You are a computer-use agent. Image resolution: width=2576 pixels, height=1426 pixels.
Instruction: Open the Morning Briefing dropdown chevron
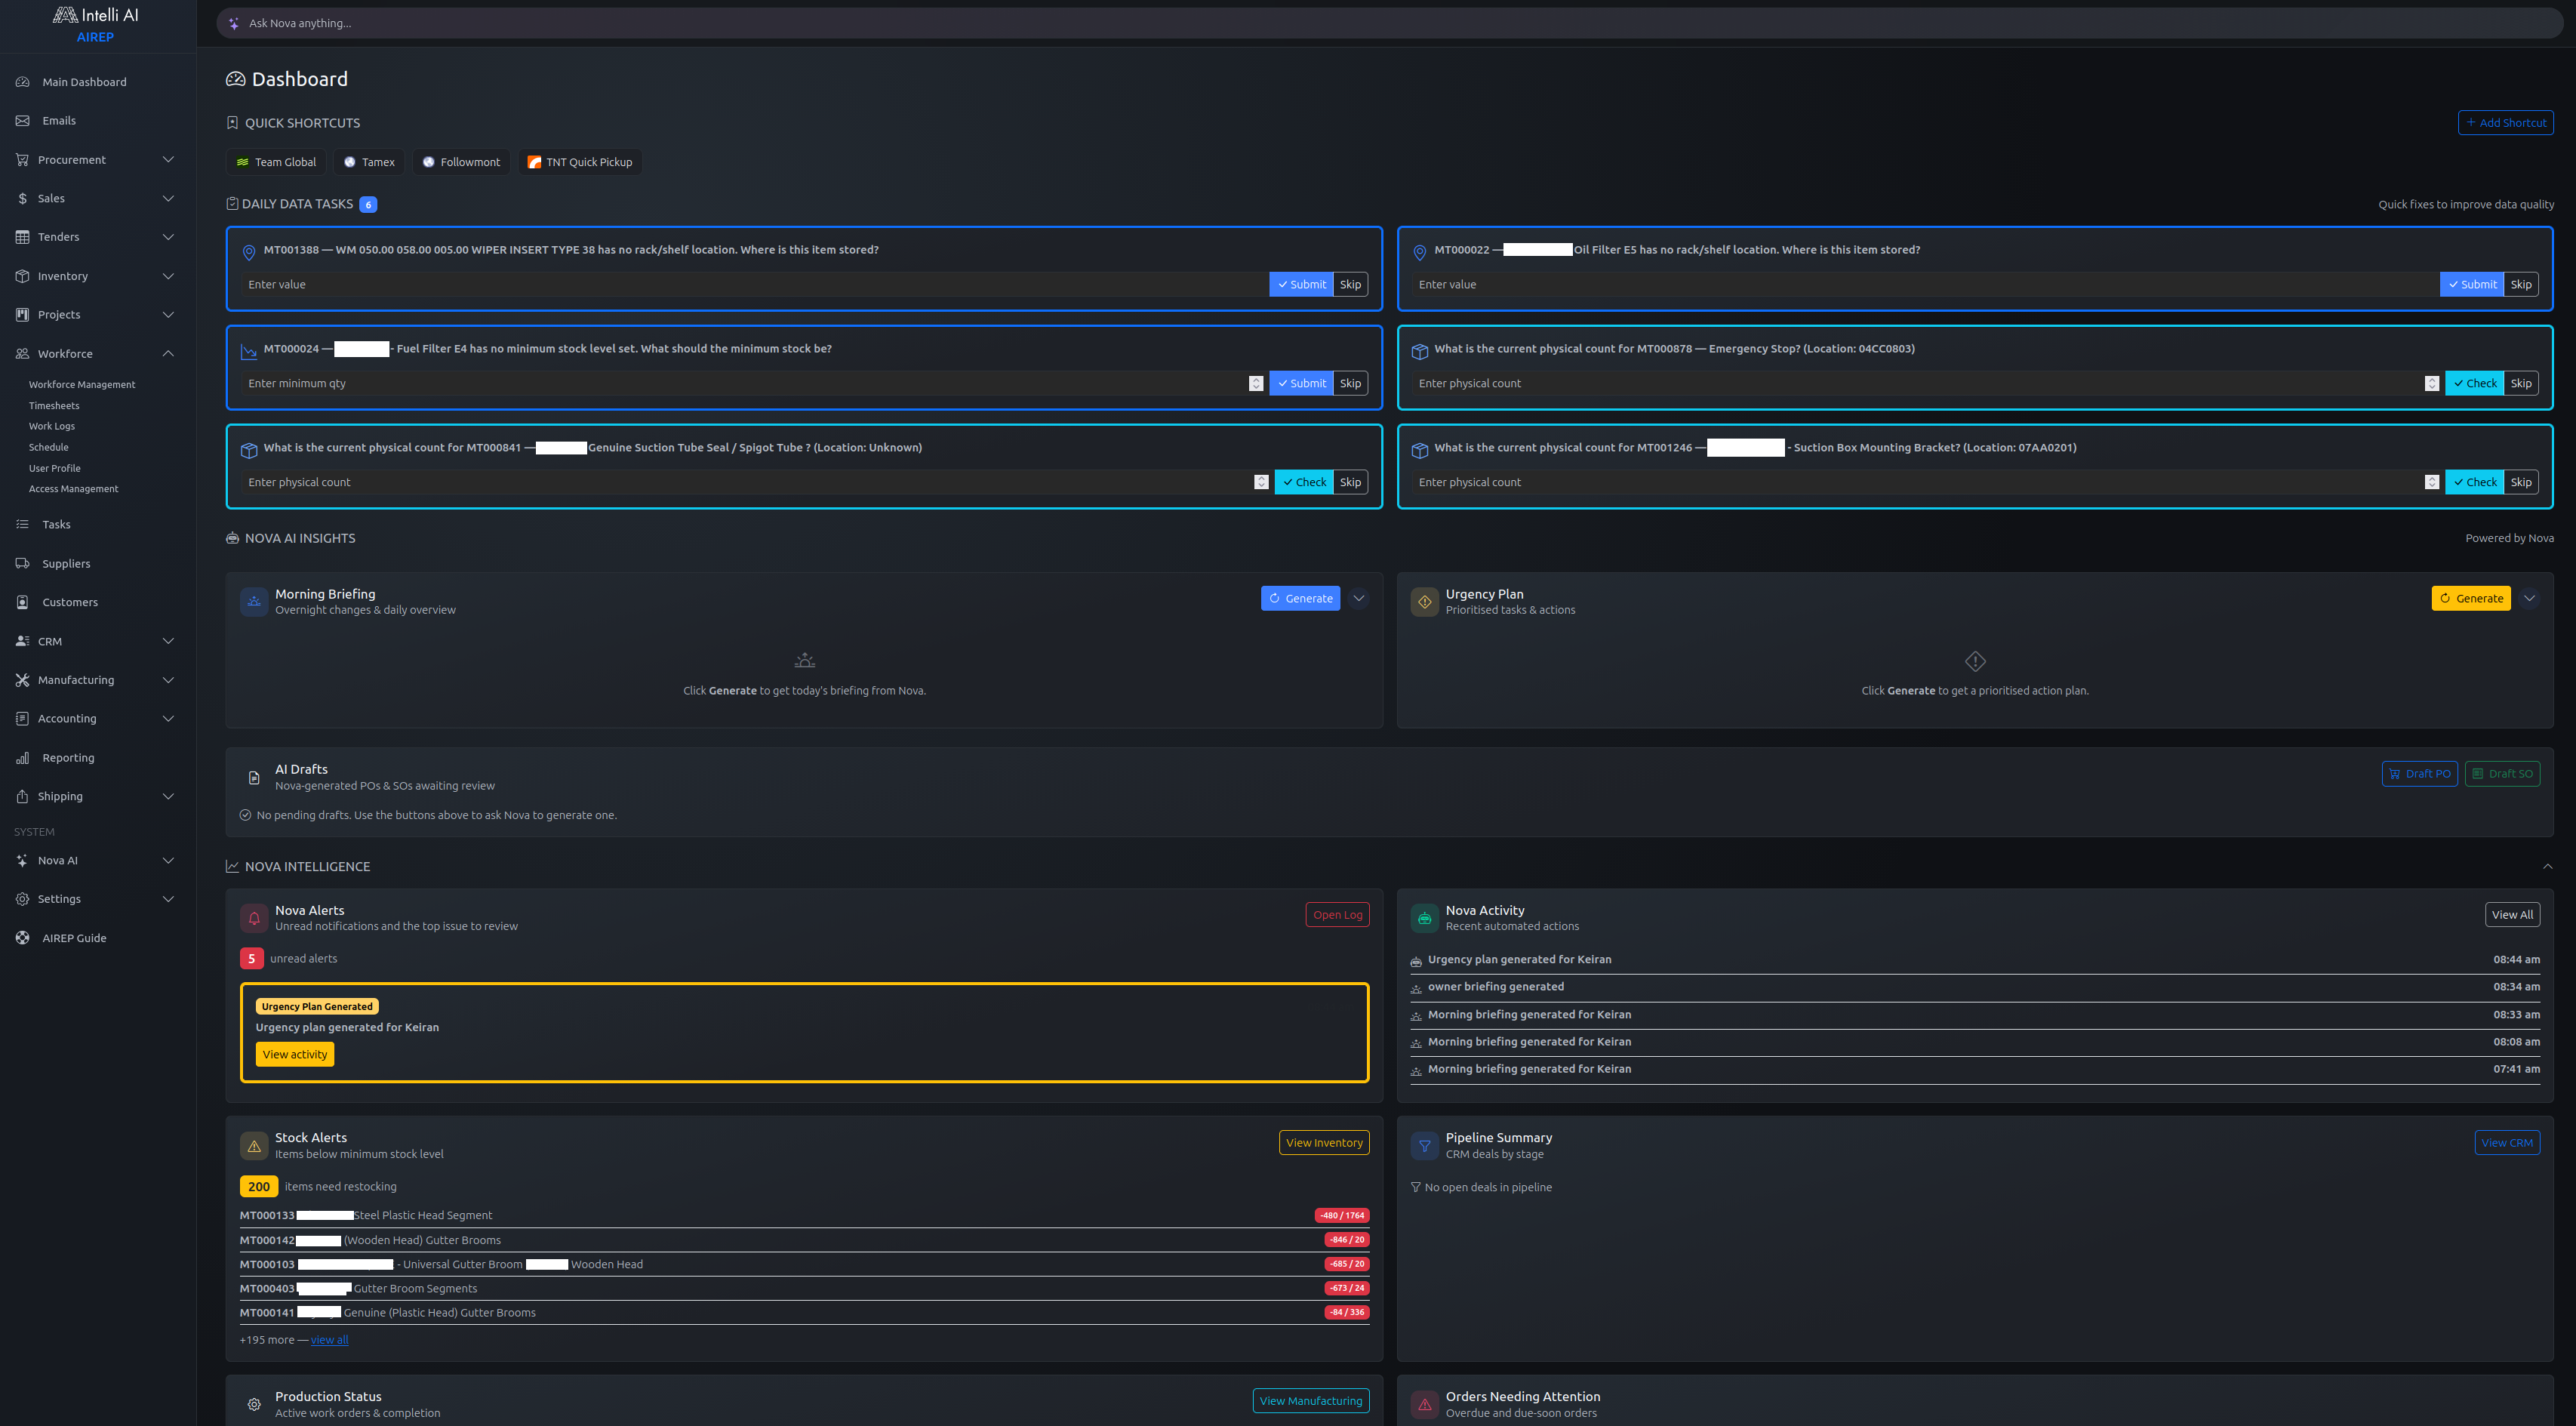click(x=1358, y=598)
